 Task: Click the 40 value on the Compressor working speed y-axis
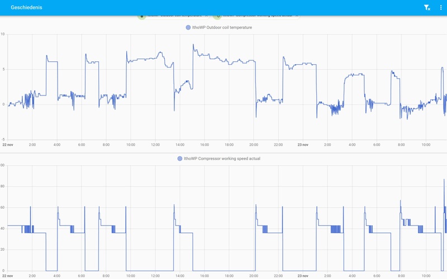click(x=3, y=228)
